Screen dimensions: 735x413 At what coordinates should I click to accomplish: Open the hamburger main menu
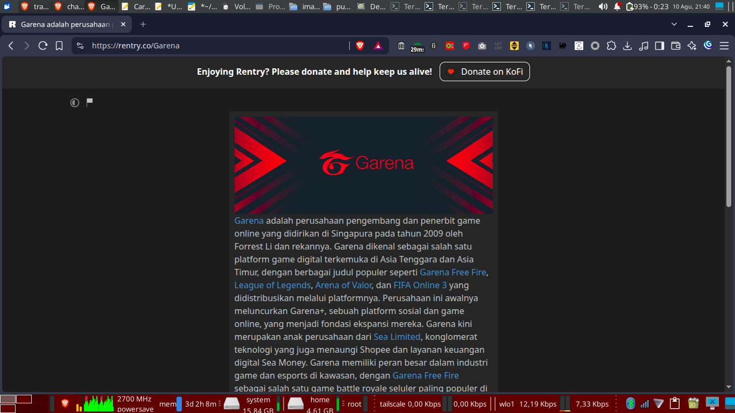coord(724,46)
